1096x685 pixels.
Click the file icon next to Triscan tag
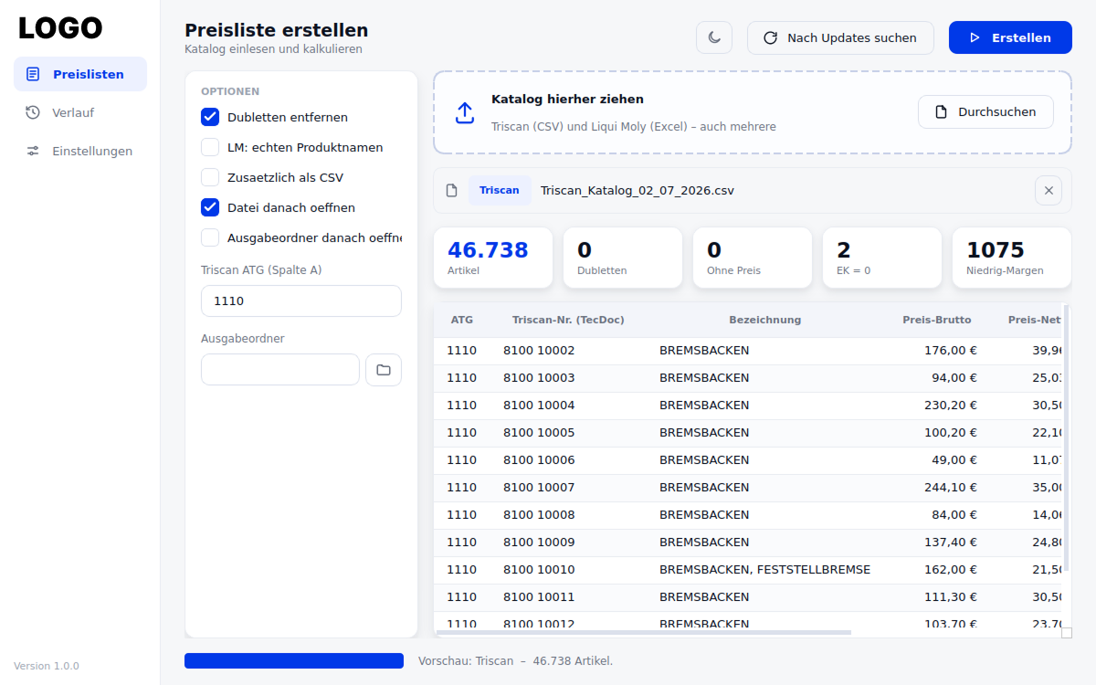(451, 191)
